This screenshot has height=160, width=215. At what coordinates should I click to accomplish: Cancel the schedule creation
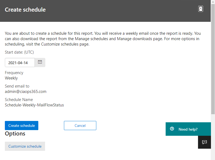(x=80, y=126)
